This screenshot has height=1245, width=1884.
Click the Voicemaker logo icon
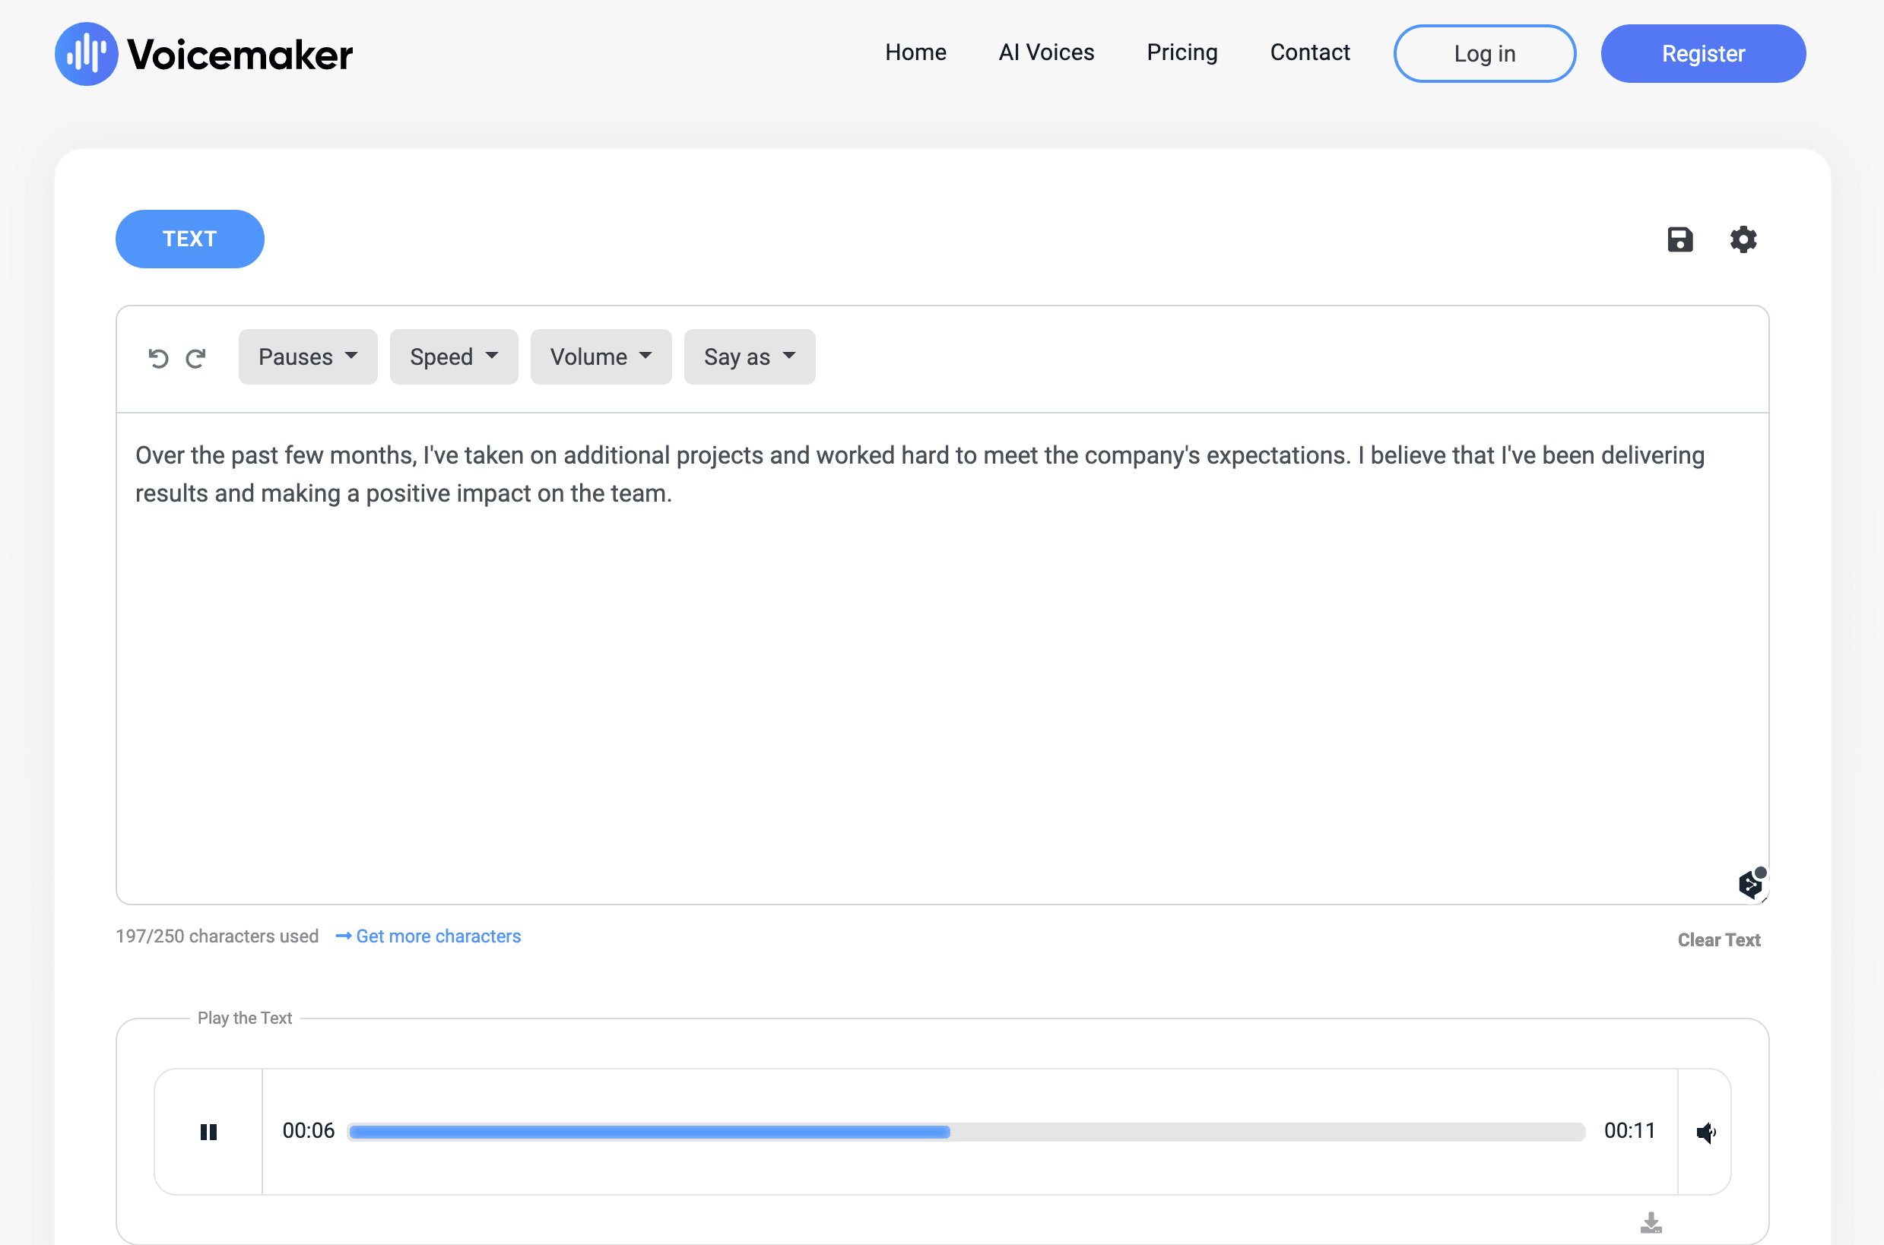coord(86,54)
